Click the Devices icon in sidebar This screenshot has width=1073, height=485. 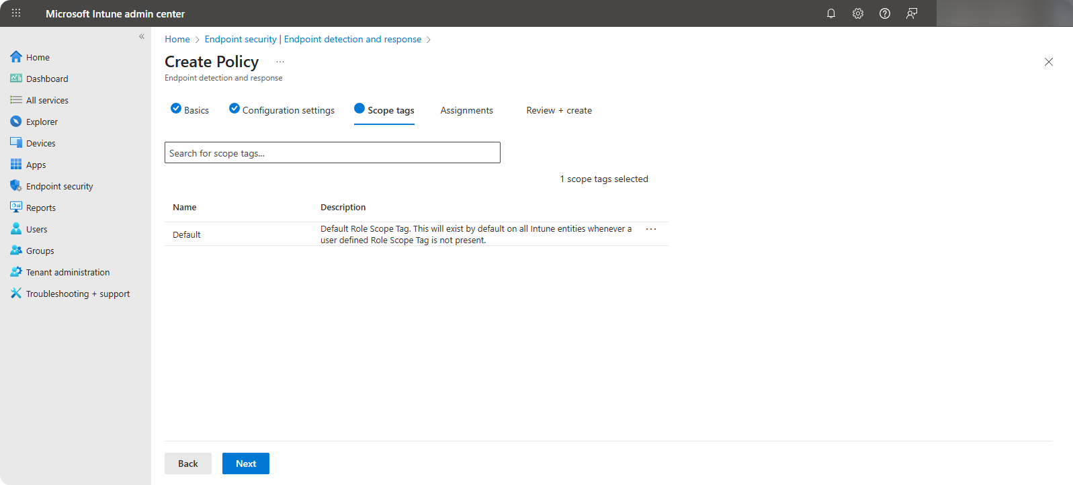[x=16, y=143]
